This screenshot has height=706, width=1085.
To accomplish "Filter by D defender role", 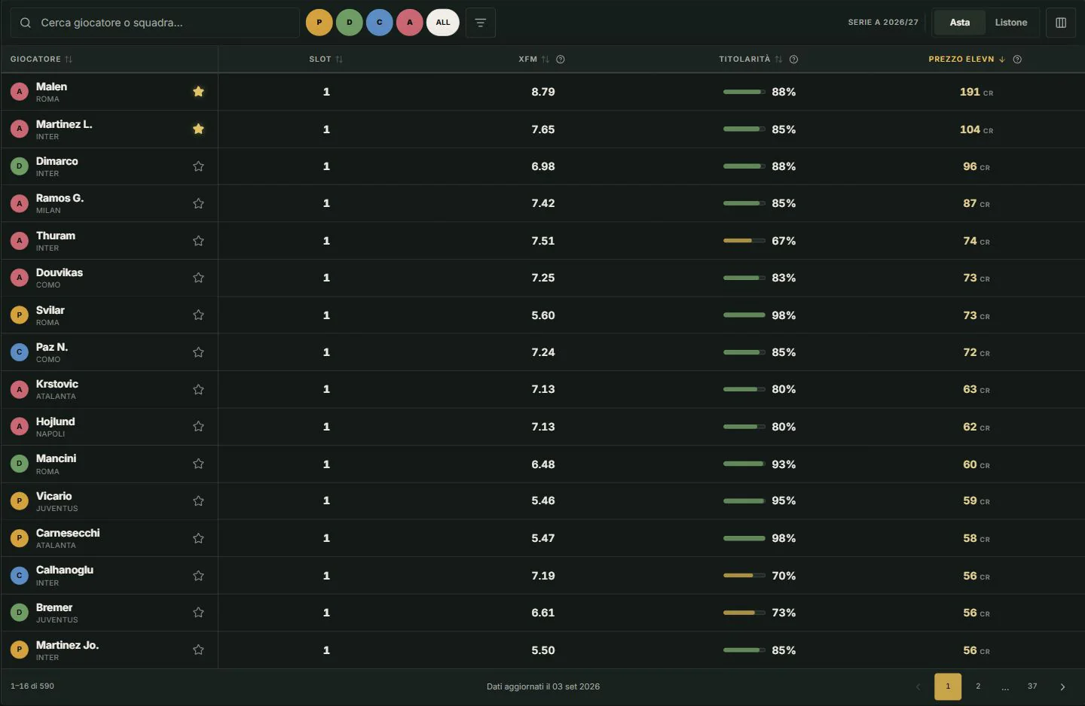I will tap(350, 23).
